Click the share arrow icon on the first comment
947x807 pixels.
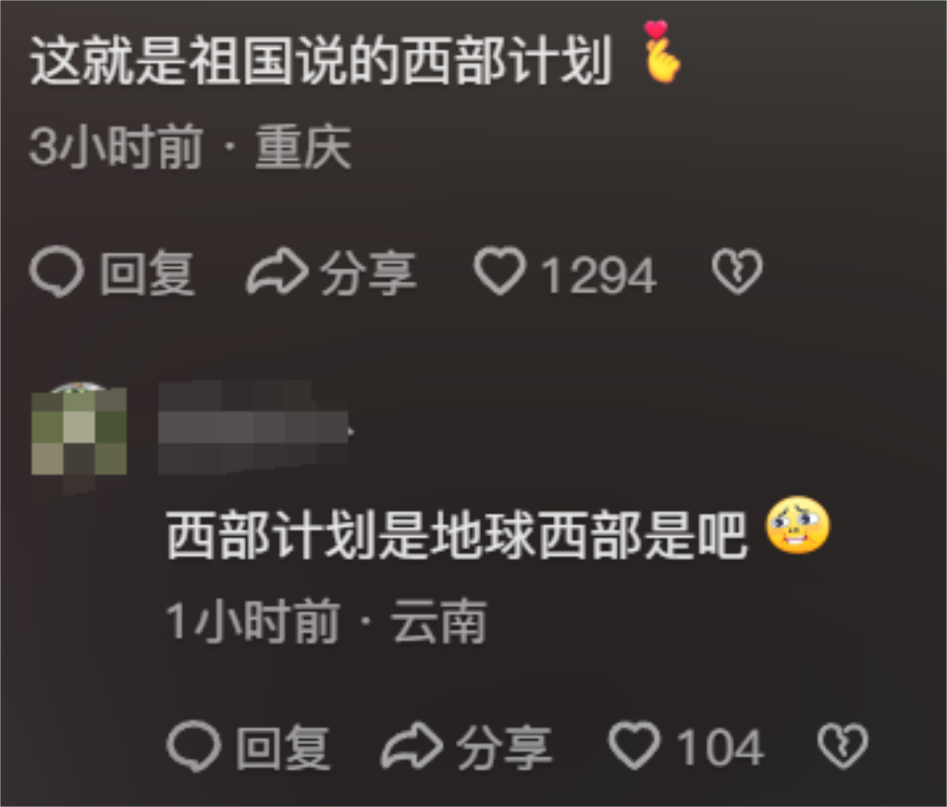(277, 272)
